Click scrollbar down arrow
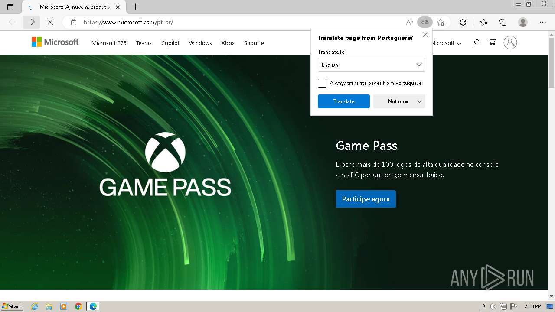 [x=552, y=296]
